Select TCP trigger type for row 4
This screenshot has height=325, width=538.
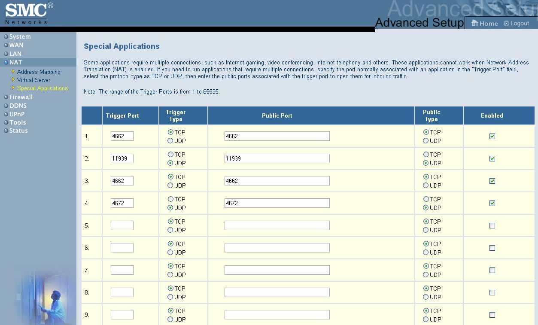pos(170,199)
